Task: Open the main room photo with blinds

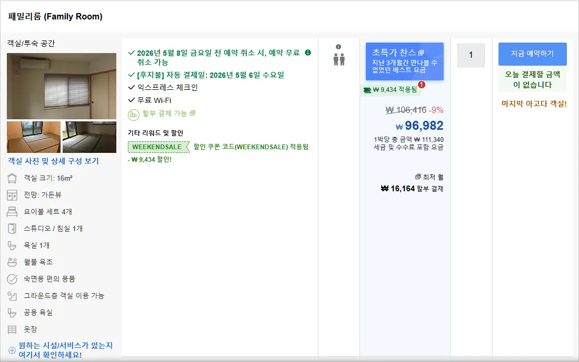Action: (x=62, y=86)
